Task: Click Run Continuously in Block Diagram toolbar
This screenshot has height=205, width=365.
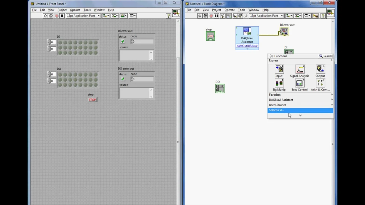Action: coord(205,16)
